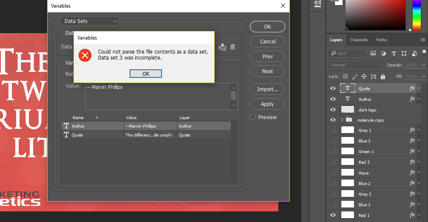Screen dimensions: 428x222
Task: Filter layers by pixel layers icon
Action: pos(373,53)
